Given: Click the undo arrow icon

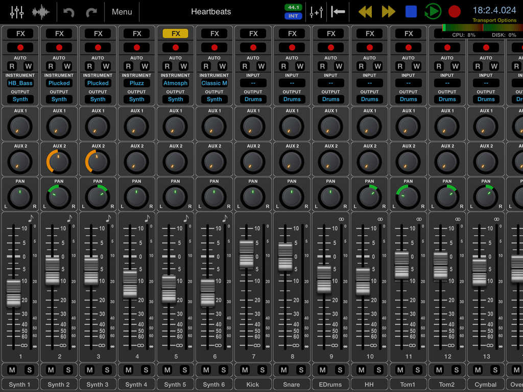Looking at the screenshot, I should click(x=69, y=12).
